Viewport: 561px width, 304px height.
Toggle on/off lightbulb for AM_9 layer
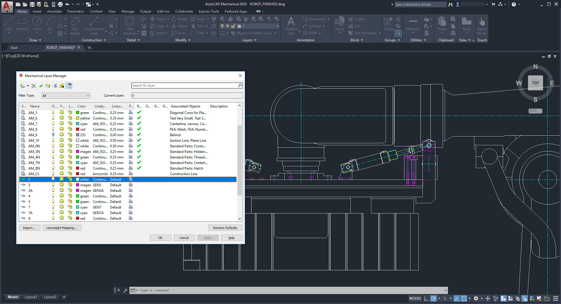click(53, 135)
